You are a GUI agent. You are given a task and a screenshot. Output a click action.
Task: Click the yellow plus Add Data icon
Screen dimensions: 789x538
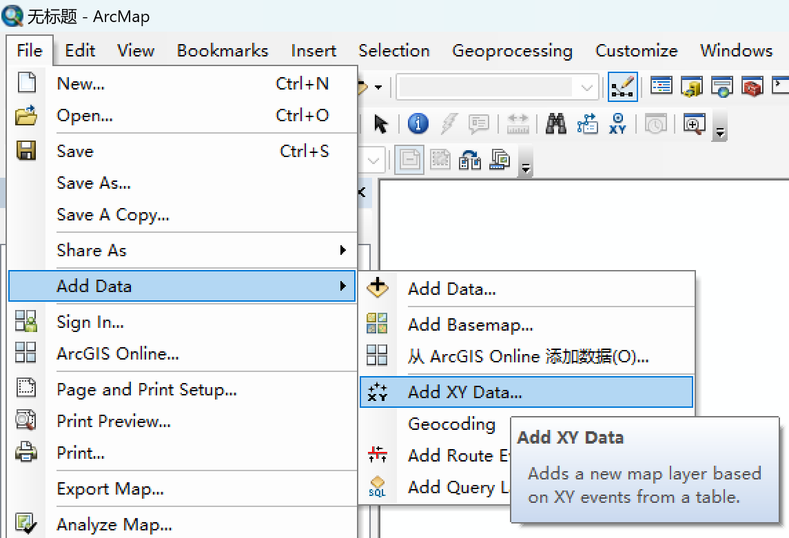click(378, 287)
